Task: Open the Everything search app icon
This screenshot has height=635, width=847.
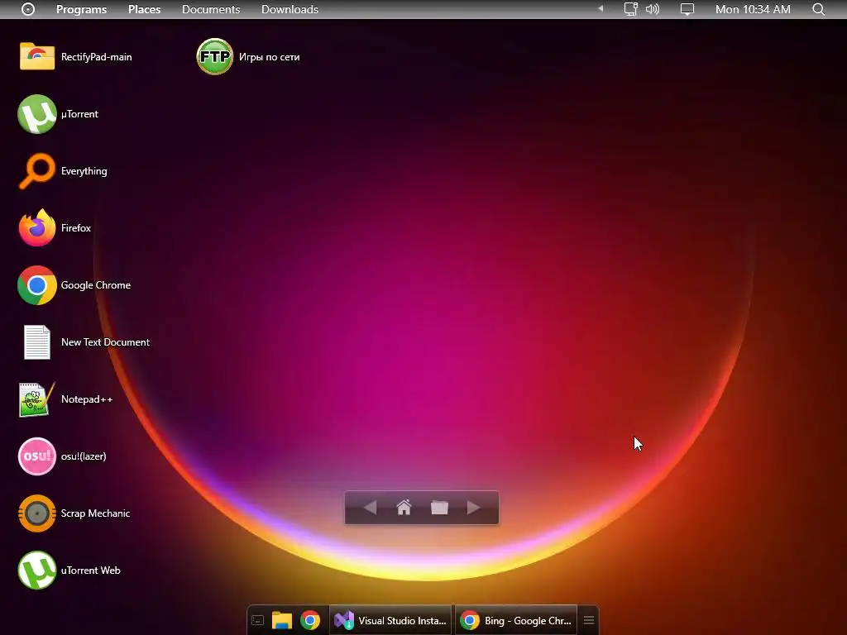Action: click(x=36, y=171)
